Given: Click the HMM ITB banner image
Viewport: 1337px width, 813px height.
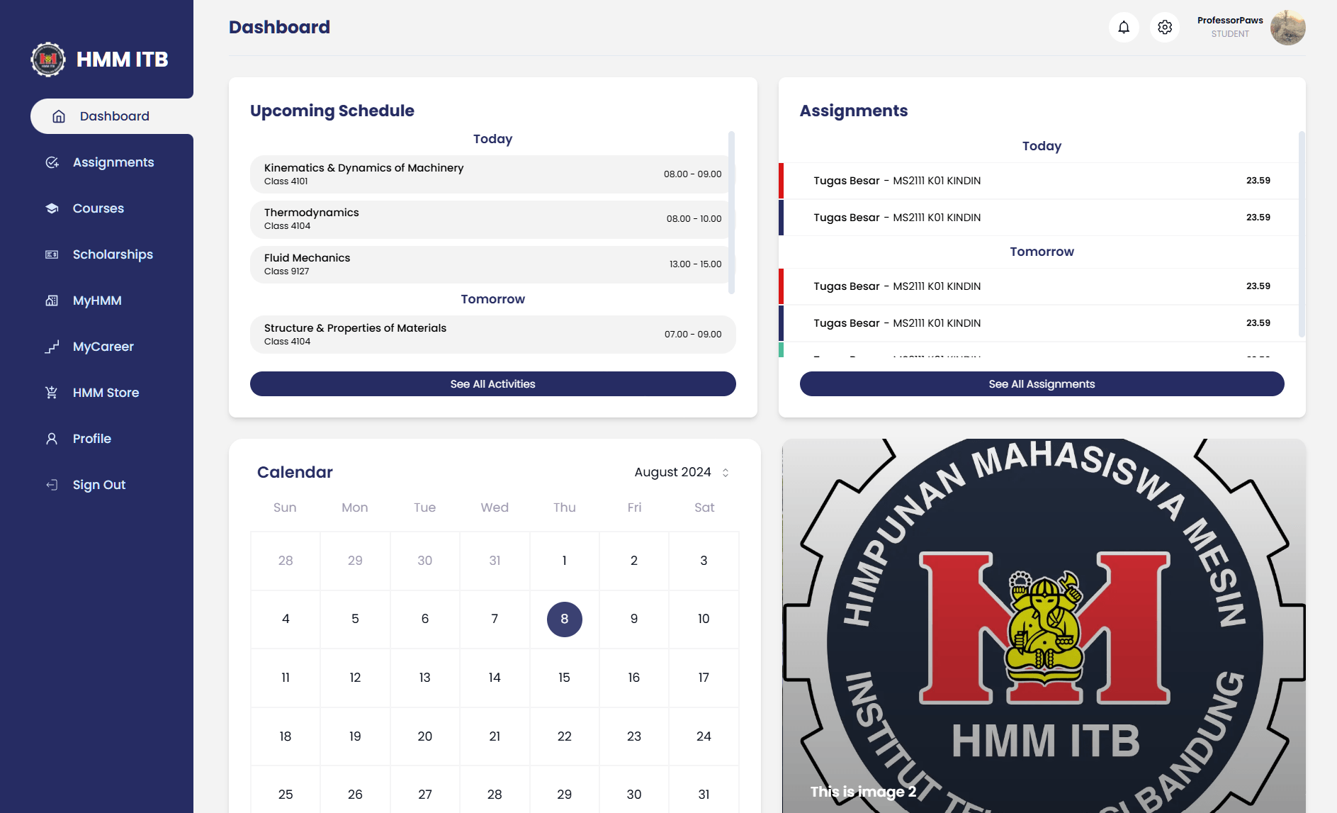Looking at the screenshot, I should pos(1044,626).
